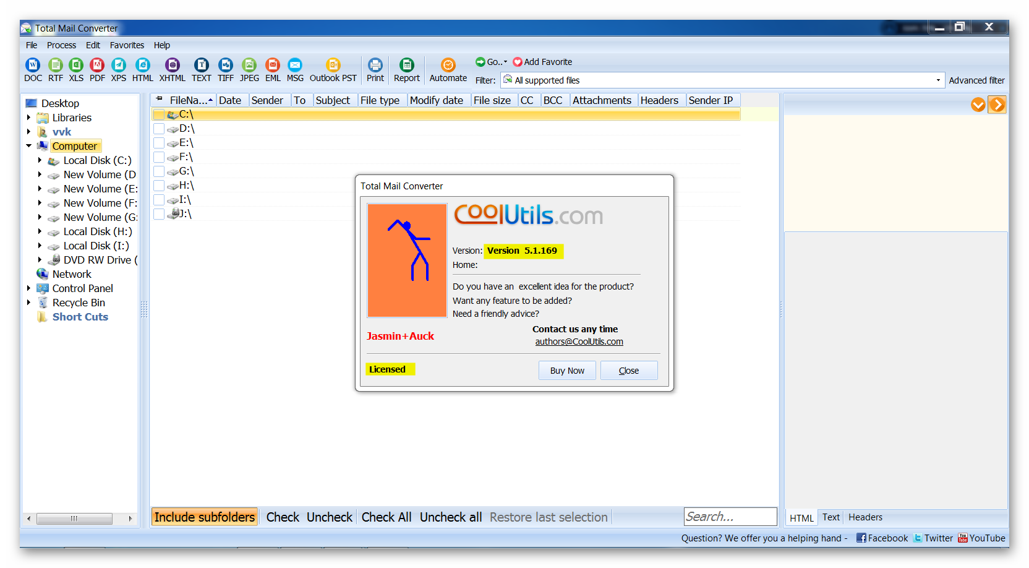Viewport: 1029px width, 568px height.
Task: Click Uncheck all button
Action: tap(451, 517)
